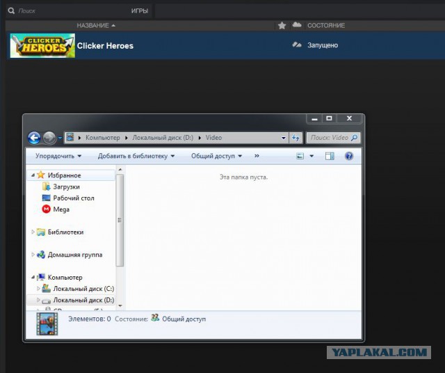
Task: Select Домашняя группа in navigation pane
Action: coord(75,255)
